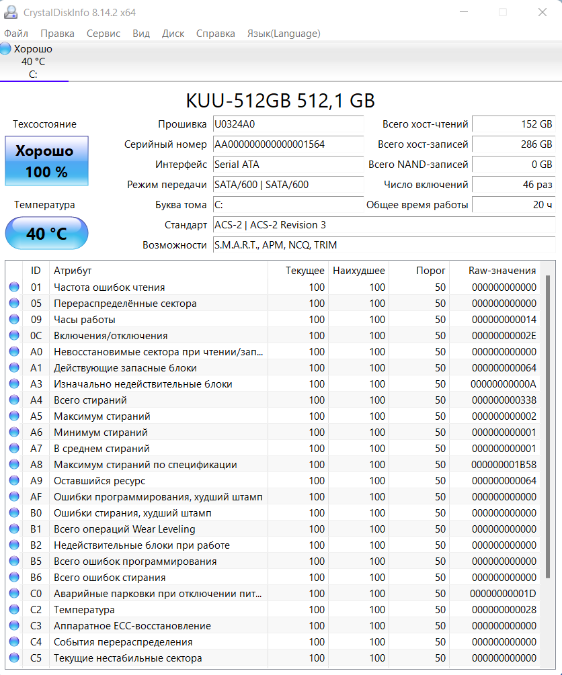Click the Хорошо 100 % health status button

46,161
